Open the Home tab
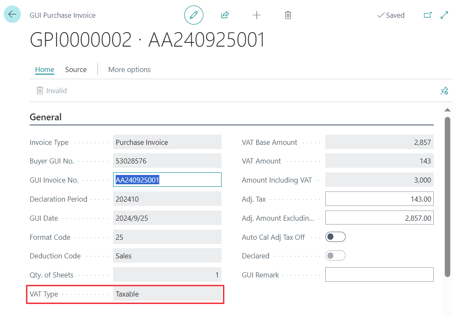 (44, 69)
